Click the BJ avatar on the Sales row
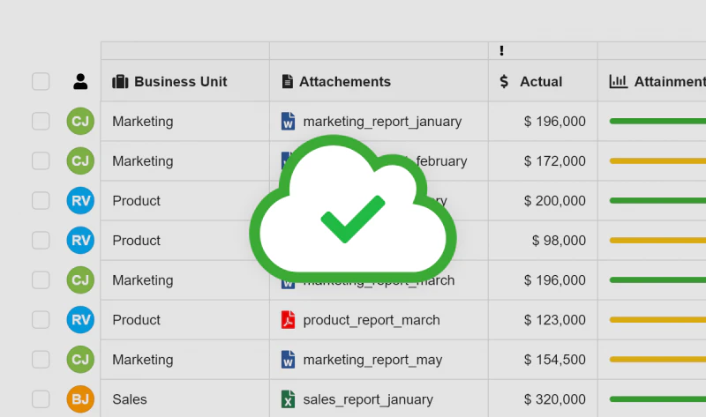Screen dimensions: 706x417 point(80,399)
